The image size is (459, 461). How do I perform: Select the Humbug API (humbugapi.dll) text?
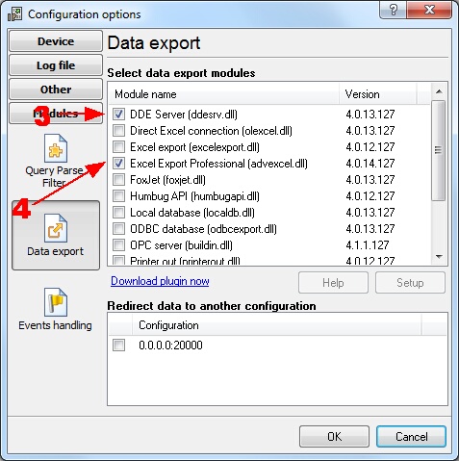coord(194,196)
